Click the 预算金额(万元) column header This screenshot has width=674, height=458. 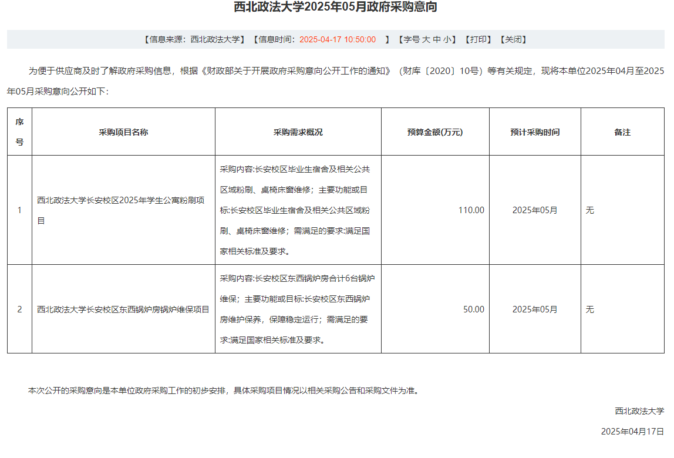point(435,132)
